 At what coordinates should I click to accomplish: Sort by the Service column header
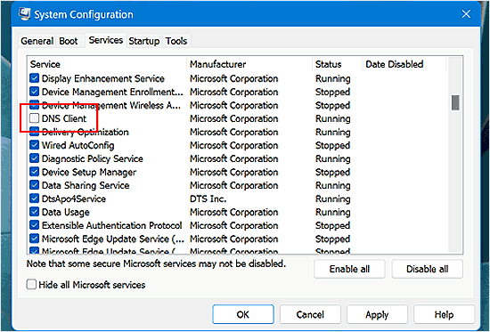(x=107, y=64)
